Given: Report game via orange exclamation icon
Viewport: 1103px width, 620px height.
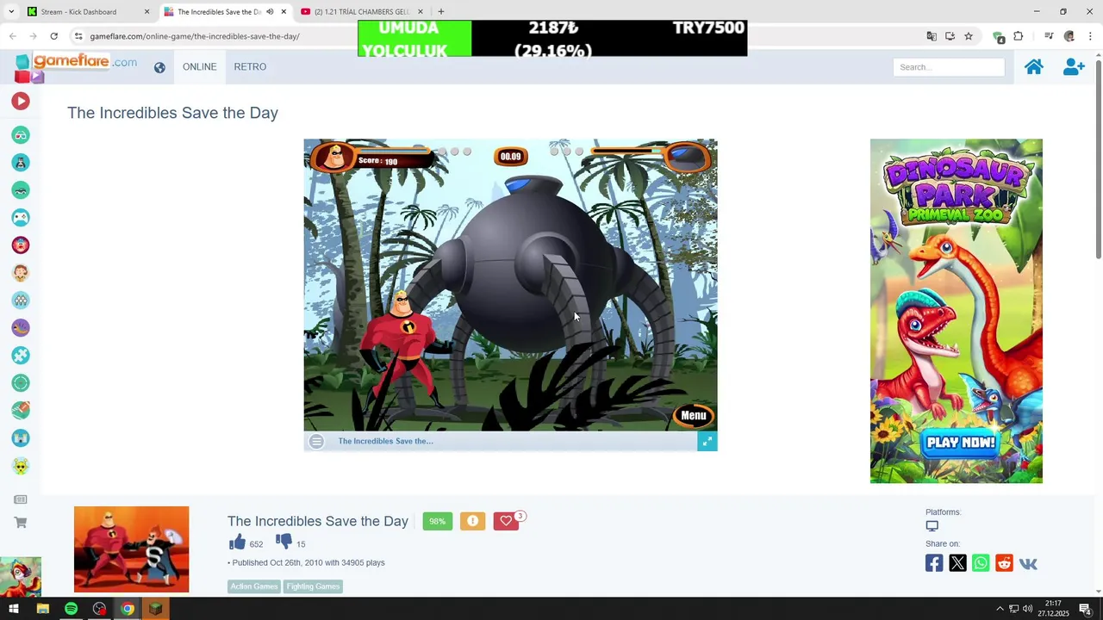Looking at the screenshot, I should 472,521.
